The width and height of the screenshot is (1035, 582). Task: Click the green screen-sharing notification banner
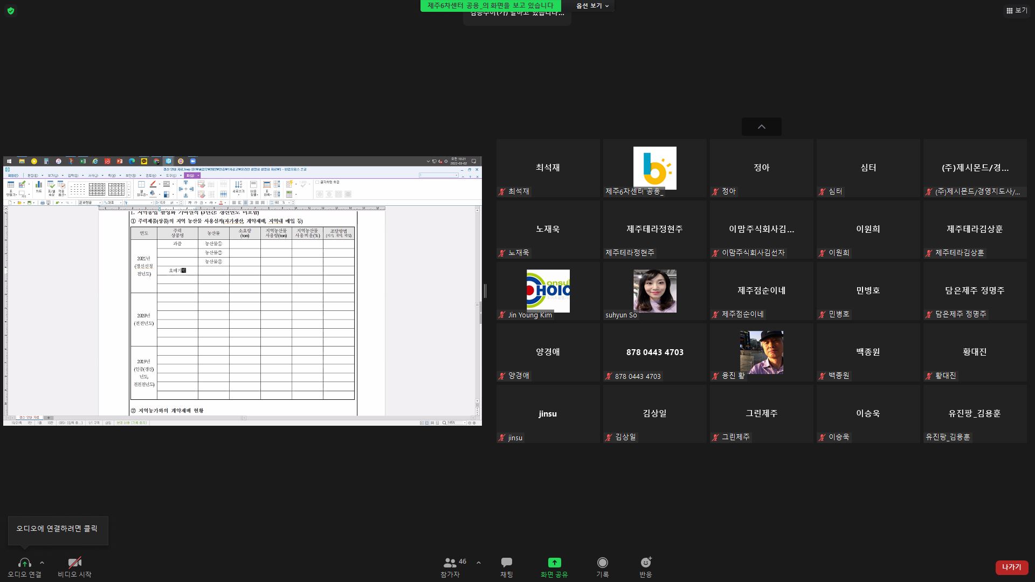tap(490, 5)
